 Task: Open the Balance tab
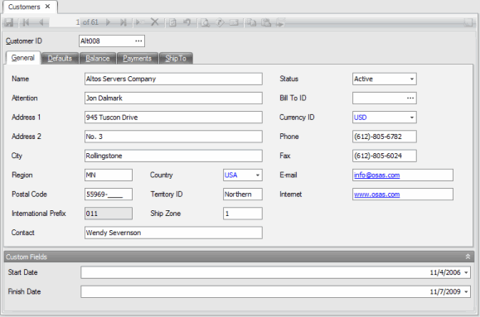pos(98,59)
